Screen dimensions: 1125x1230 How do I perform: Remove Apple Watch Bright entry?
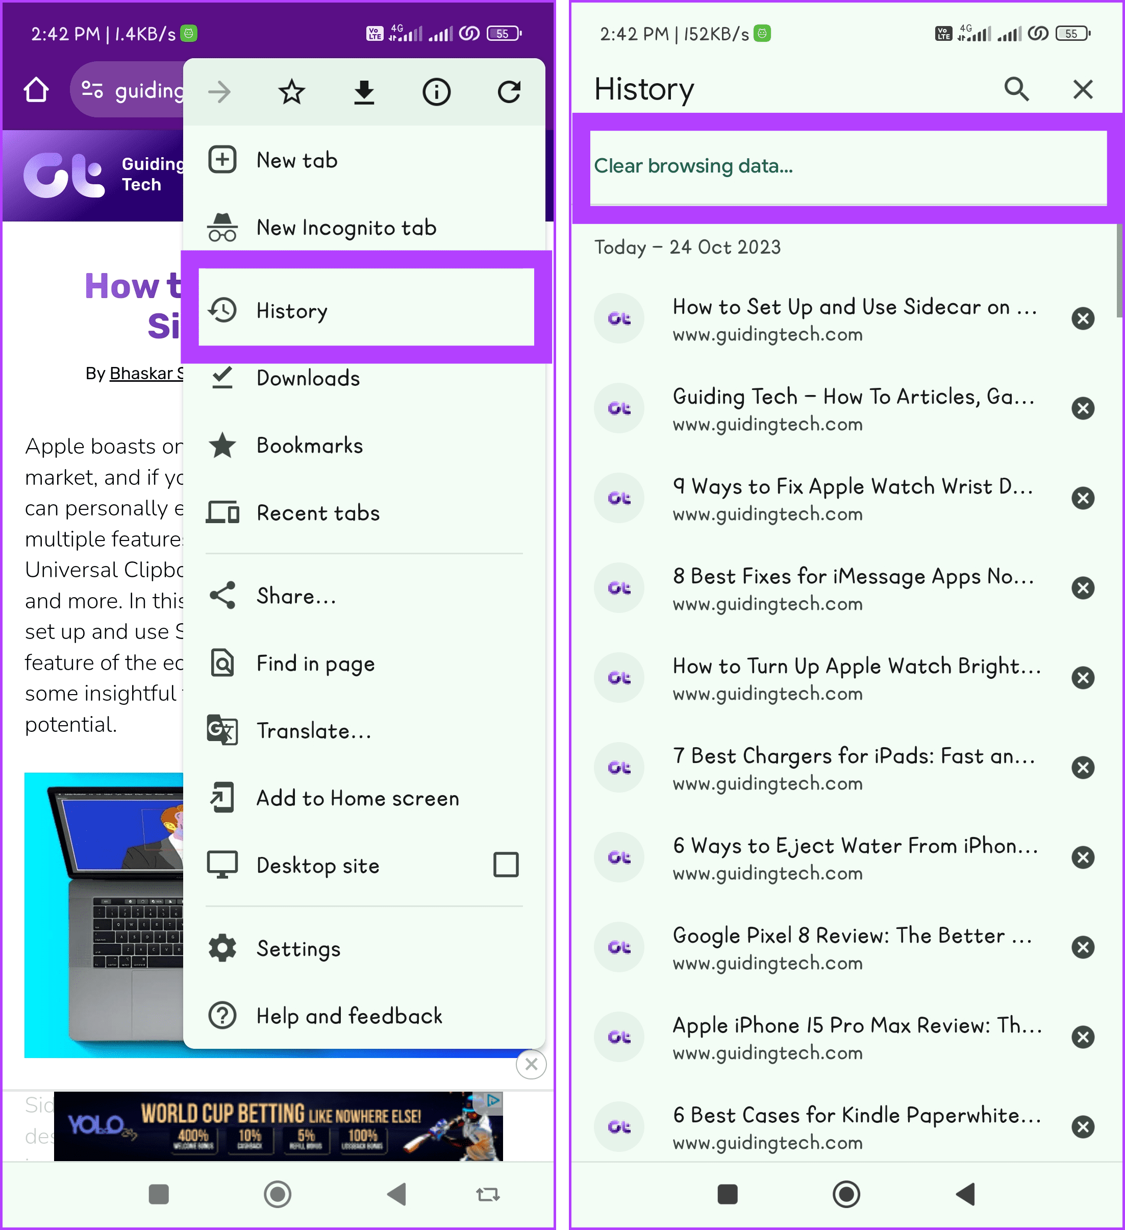pos(1083,677)
